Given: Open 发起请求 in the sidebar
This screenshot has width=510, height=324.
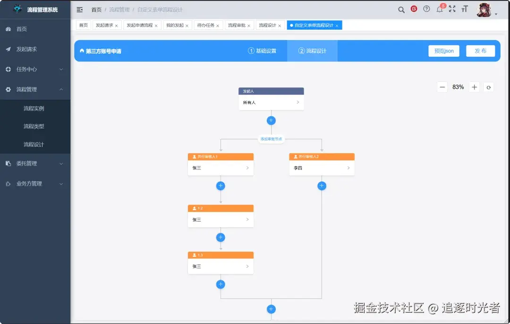Looking at the screenshot, I should pos(35,49).
